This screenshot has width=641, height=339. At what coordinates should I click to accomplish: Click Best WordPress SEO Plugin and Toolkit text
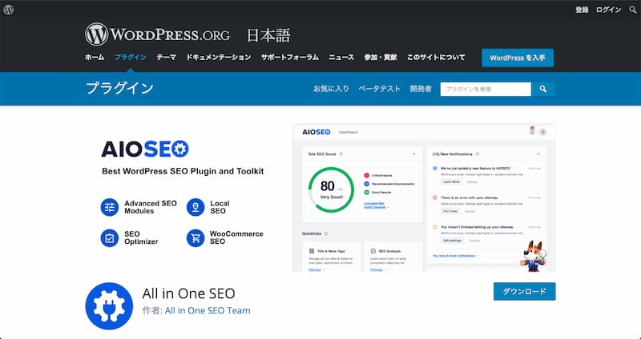pyautogui.click(x=183, y=171)
